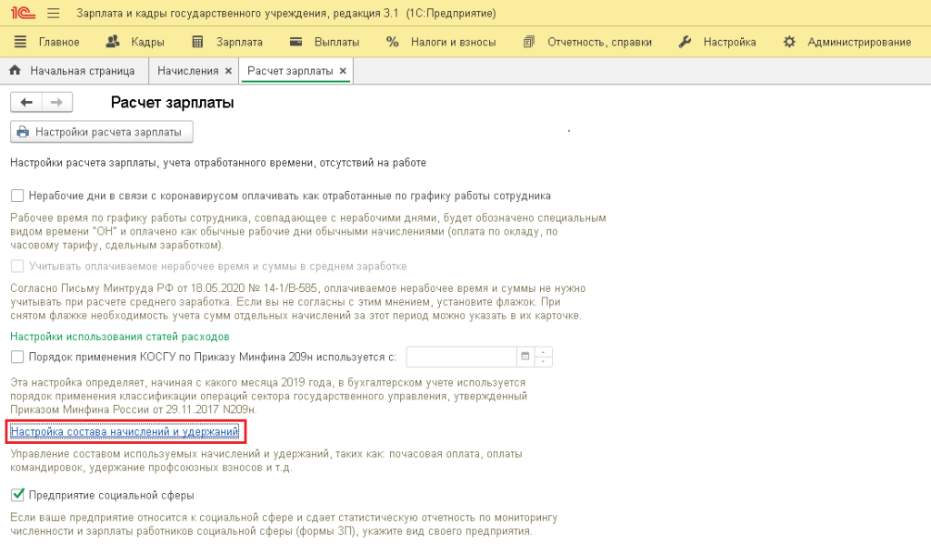Open Настройка состава начислений и удержаний link
The width and height of the screenshot is (931, 544).
[x=124, y=430]
